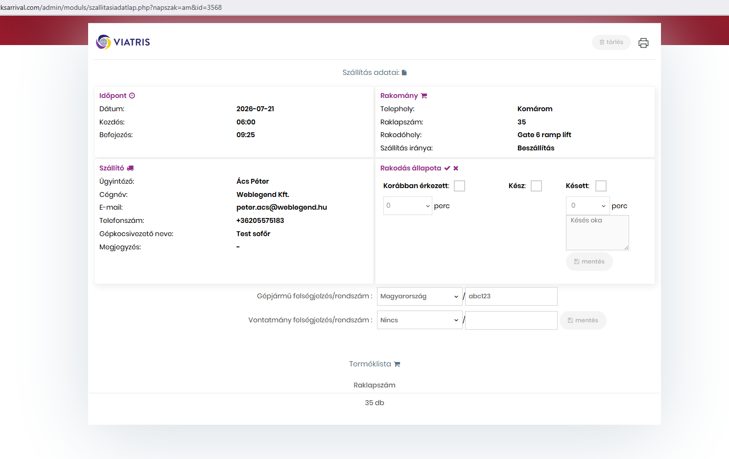Open the Magyarország vehicle country dropdown
The image size is (729, 459).
click(x=420, y=296)
